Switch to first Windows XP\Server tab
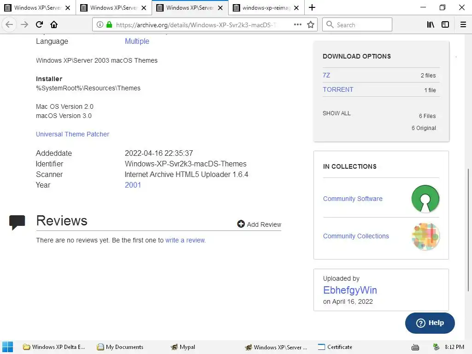472x354 pixels. [38, 7]
